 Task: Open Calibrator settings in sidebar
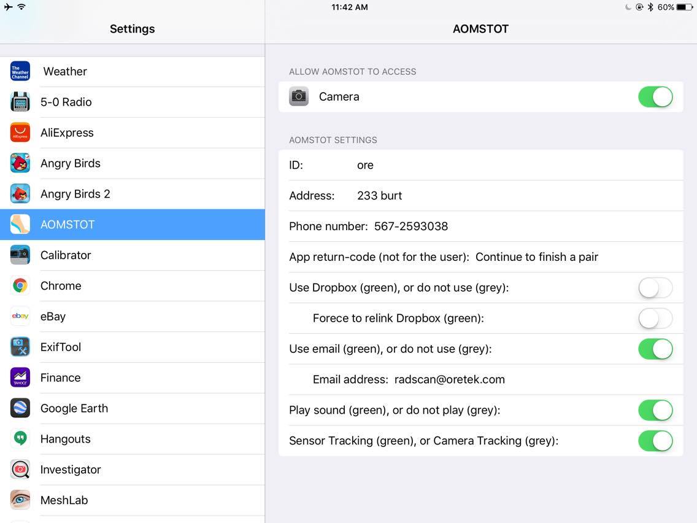66,255
